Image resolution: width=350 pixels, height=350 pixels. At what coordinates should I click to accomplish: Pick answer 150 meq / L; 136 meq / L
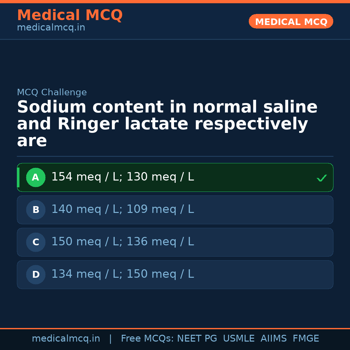point(122,242)
